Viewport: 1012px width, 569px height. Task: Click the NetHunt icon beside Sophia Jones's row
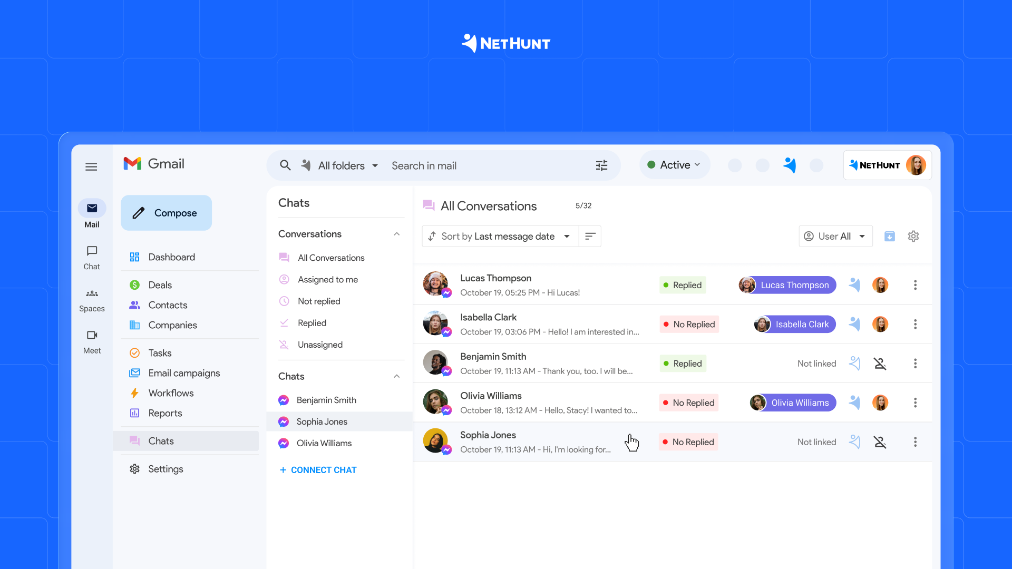pyautogui.click(x=855, y=442)
